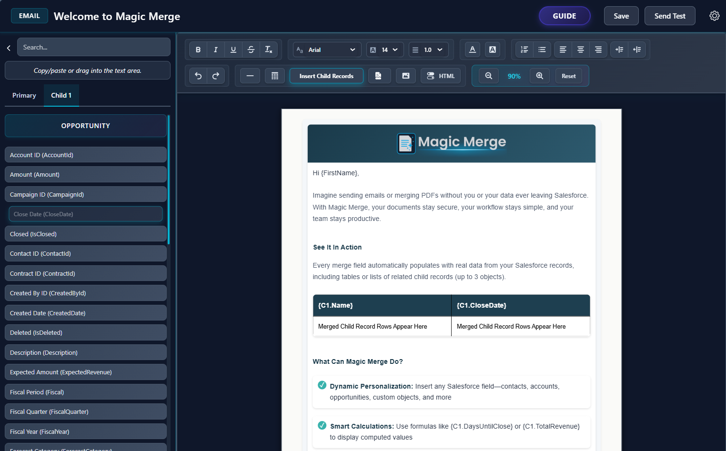Open the insert table tool

click(x=275, y=75)
